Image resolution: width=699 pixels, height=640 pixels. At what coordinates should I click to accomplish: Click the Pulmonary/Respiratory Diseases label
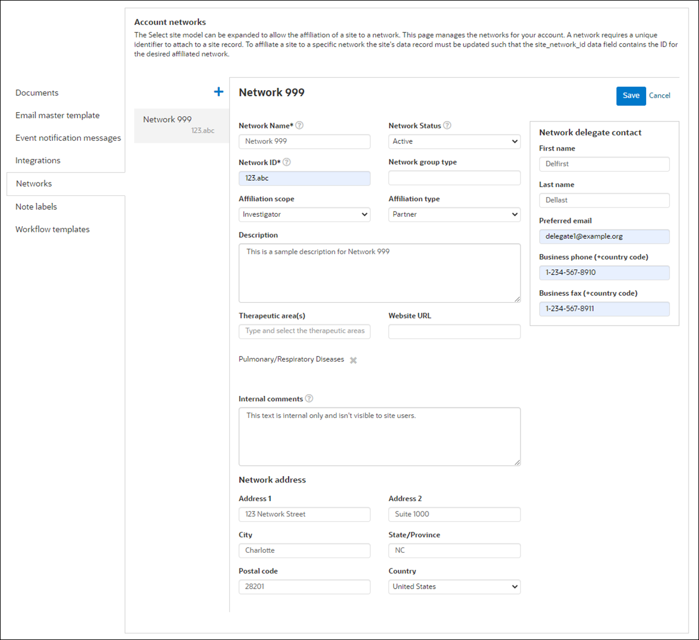click(291, 359)
